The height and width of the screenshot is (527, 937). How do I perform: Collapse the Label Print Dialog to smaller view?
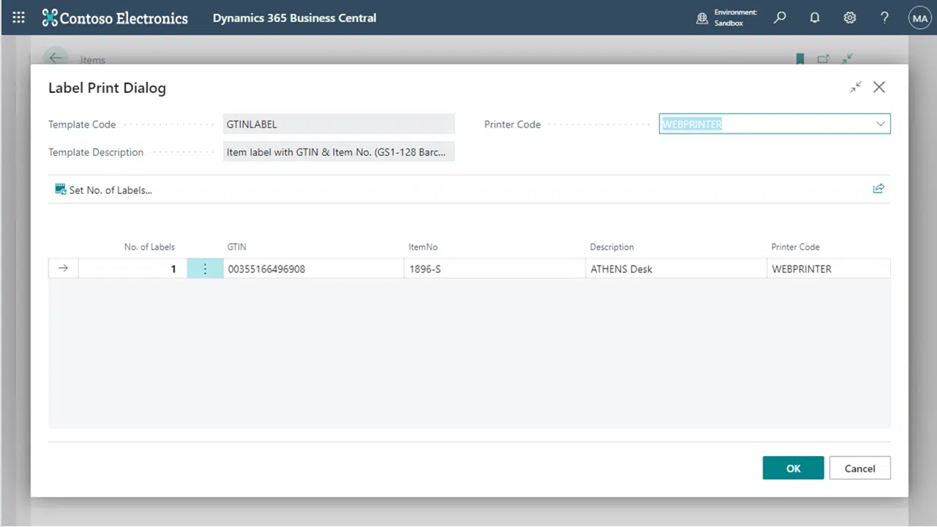tap(855, 87)
